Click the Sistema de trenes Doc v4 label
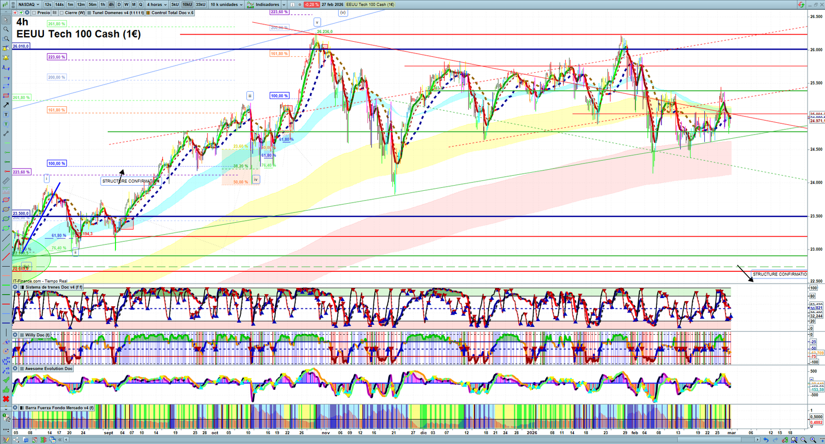This screenshot has height=444, width=825. point(54,287)
